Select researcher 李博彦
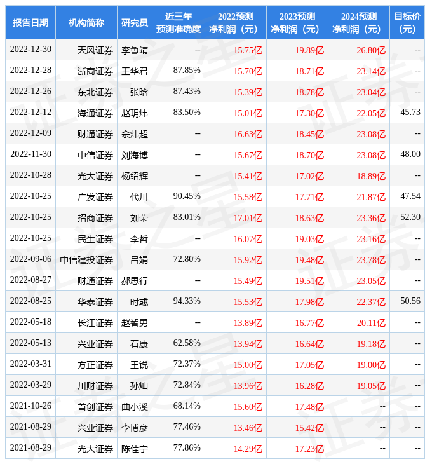This screenshot has width=425, height=464. click(x=135, y=428)
